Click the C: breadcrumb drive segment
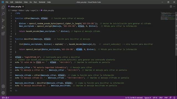The image size is (177, 99). [x=9, y=10]
